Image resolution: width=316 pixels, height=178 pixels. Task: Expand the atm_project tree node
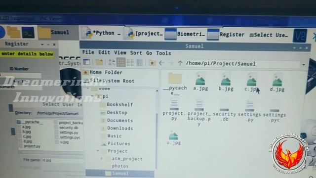click(102, 159)
